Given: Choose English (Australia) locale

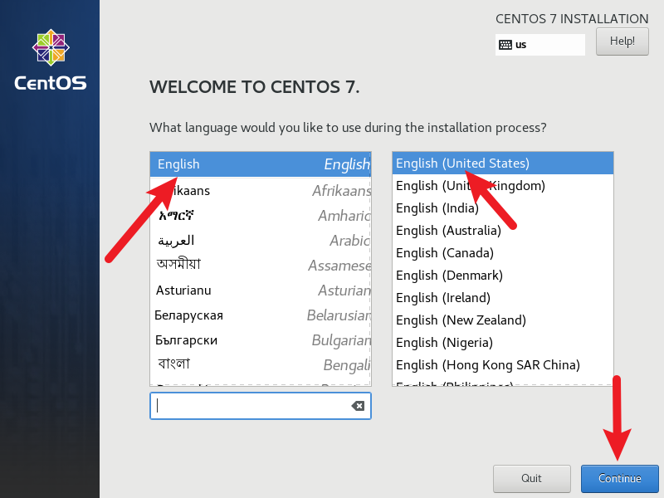Looking at the screenshot, I should 503,231.
